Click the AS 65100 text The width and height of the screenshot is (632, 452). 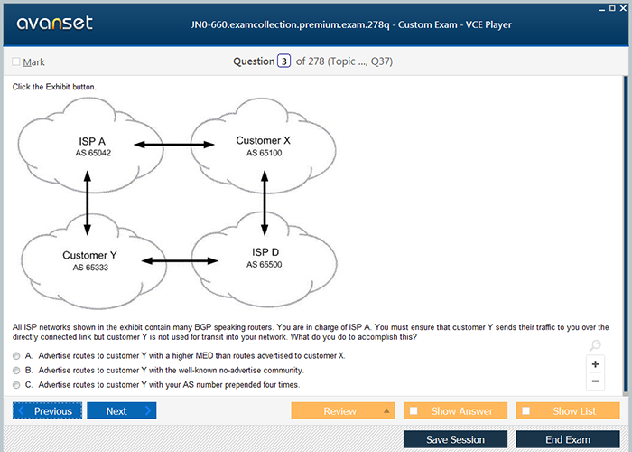[264, 153]
